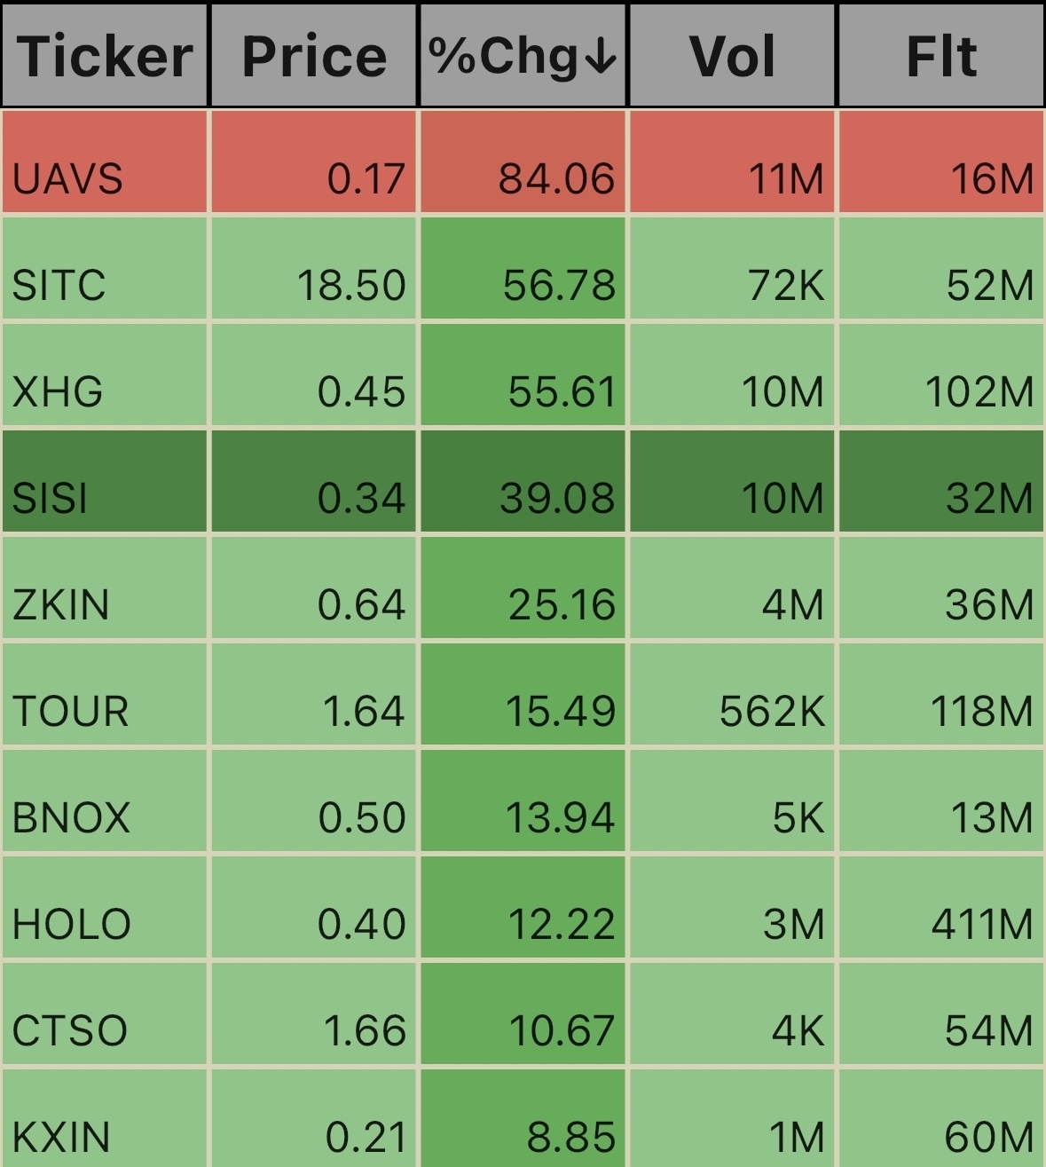Sort by the Price column header
This screenshot has width=1046, height=1167.
tap(314, 56)
